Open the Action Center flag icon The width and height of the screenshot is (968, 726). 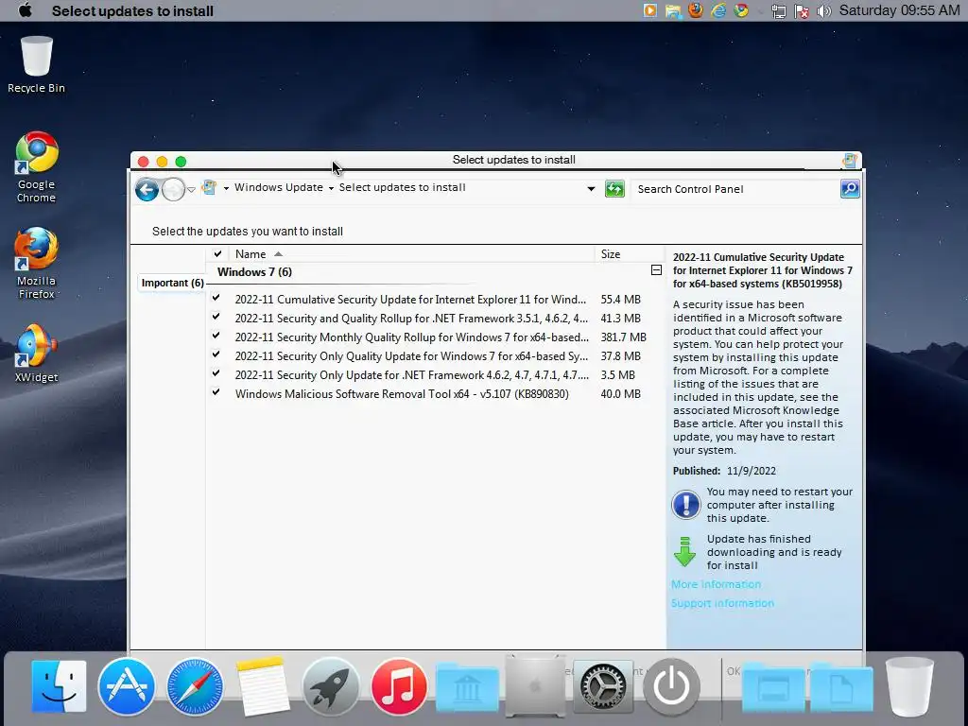coord(802,11)
